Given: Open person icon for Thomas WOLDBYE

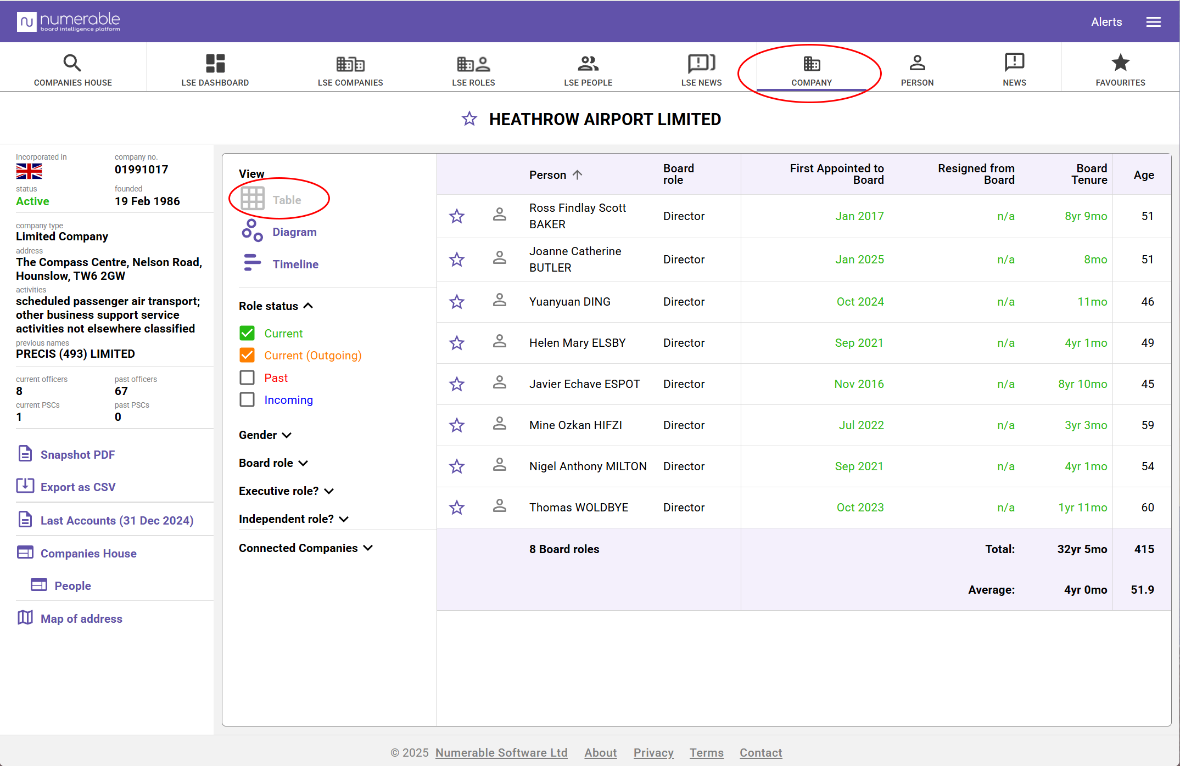Looking at the screenshot, I should 499,506.
